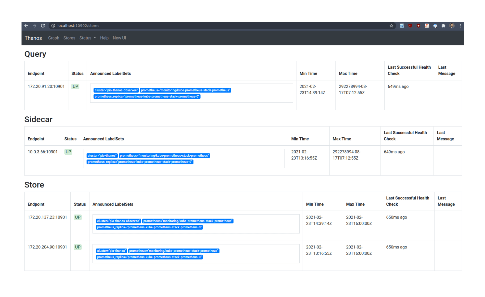485x297 pixels.
Task: Click the prometheus_replica label in Sidecar table
Action: click(x=140, y=162)
